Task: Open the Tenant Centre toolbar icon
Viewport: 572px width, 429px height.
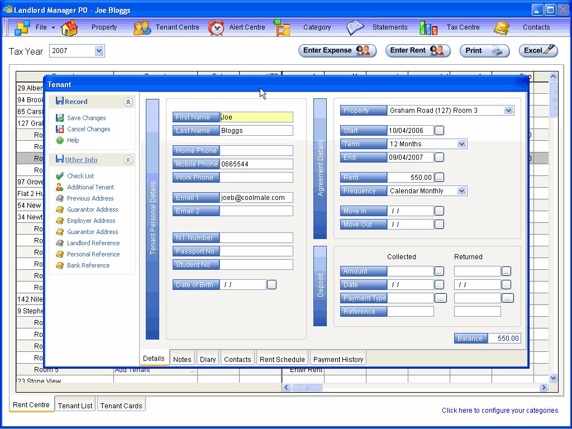Action: (x=142, y=27)
